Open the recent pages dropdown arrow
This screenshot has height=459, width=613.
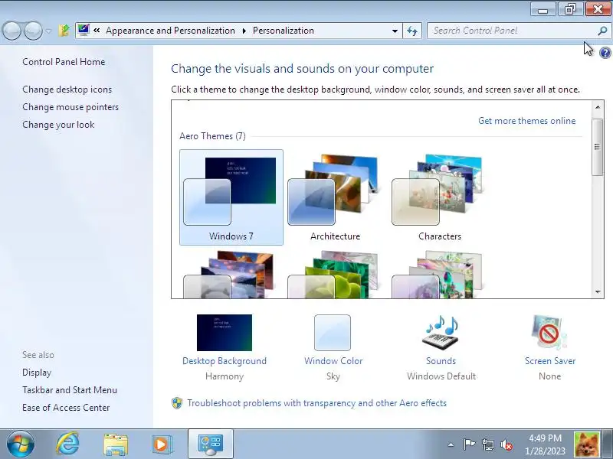pyautogui.click(x=48, y=31)
